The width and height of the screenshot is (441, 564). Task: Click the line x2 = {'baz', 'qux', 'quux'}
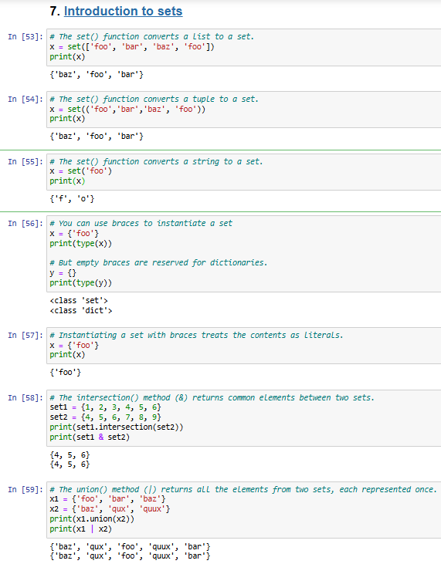(x=110, y=509)
